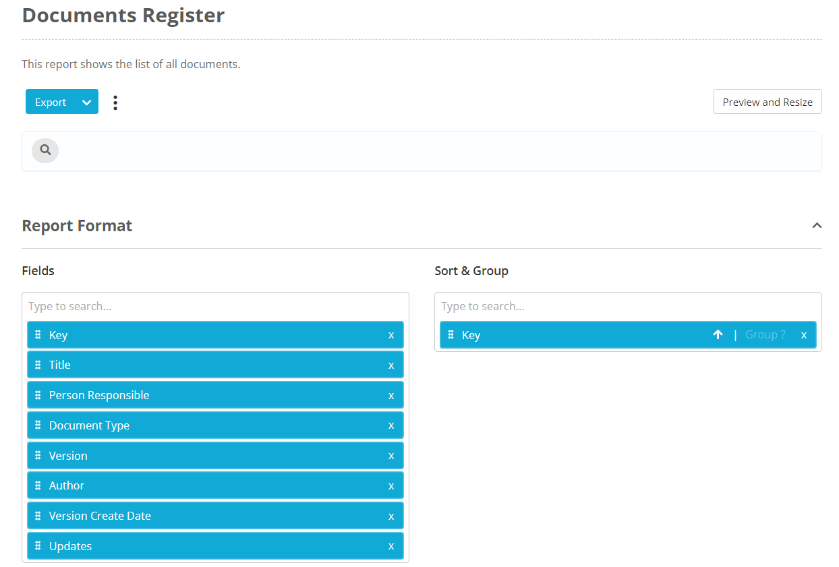The height and width of the screenshot is (567, 839).
Task: Click the Preview and Resize button
Action: pos(767,102)
